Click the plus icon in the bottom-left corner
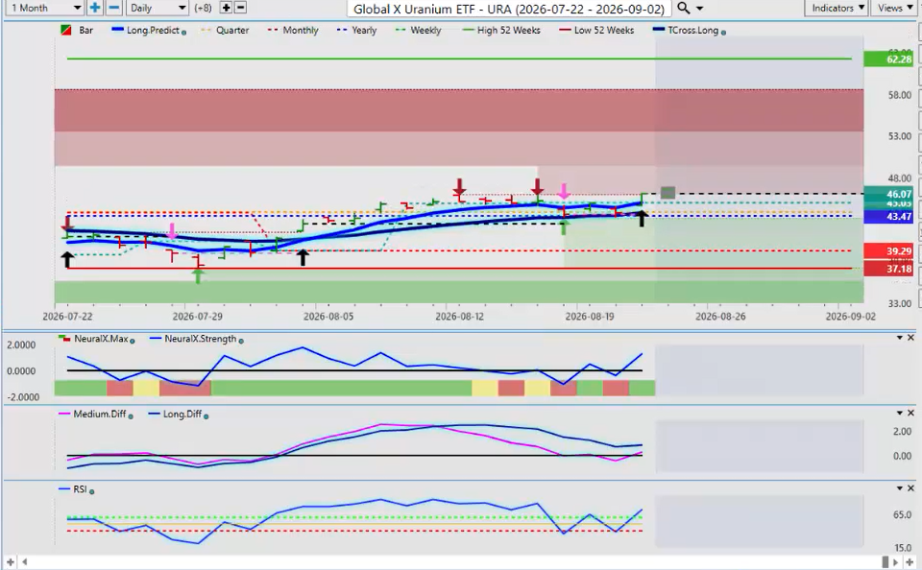The height and width of the screenshot is (570, 922). coord(10,562)
